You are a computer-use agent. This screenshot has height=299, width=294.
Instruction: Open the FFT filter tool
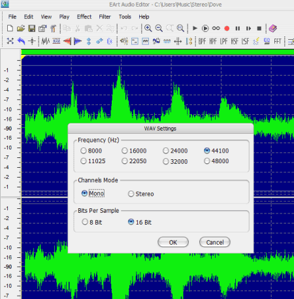(278, 41)
